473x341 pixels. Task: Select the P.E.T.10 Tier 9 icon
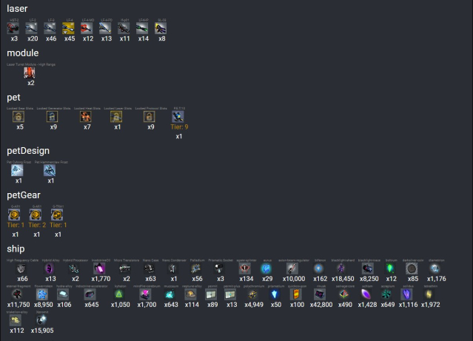179,116
